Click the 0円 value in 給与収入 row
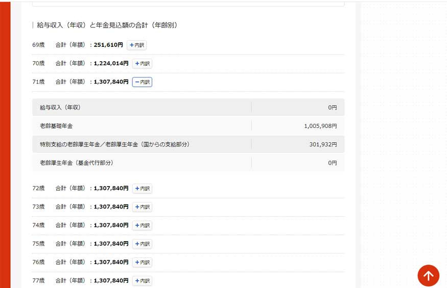This screenshot has height=288, width=447. pos(333,107)
